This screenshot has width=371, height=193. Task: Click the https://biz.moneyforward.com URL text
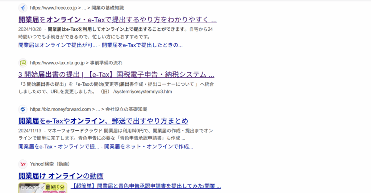[60, 109]
